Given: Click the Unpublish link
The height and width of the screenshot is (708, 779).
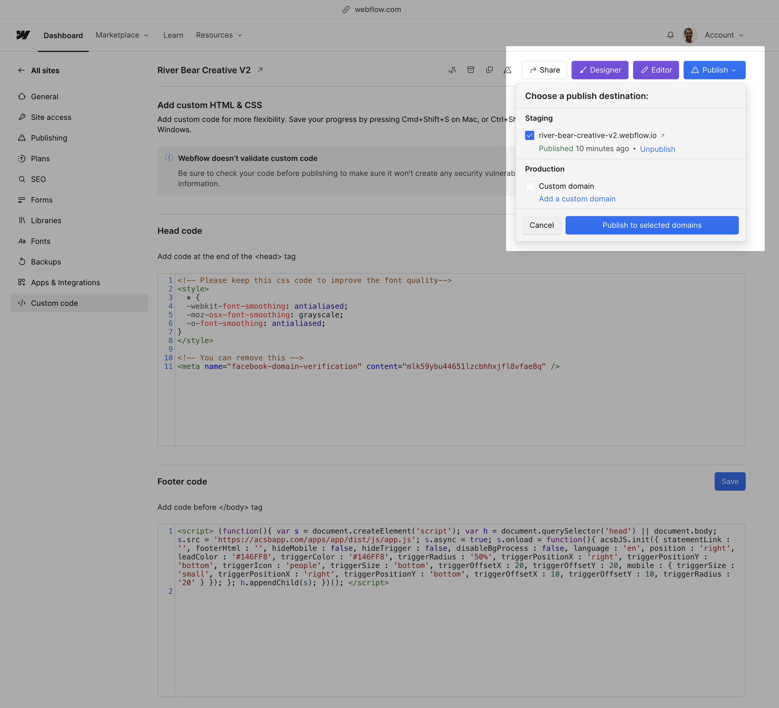Looking at the screenshot, I should tap(657, 149).
